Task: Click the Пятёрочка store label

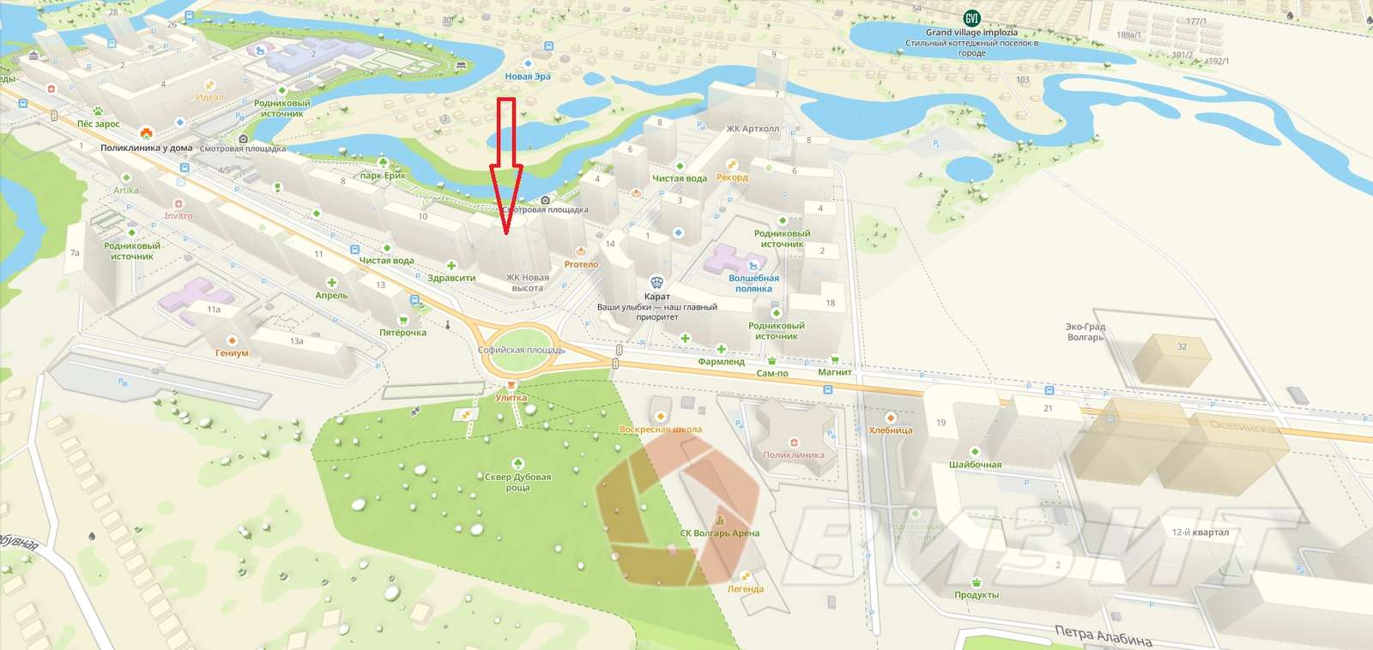Action: pyautogui.click(x=402, y=333)
